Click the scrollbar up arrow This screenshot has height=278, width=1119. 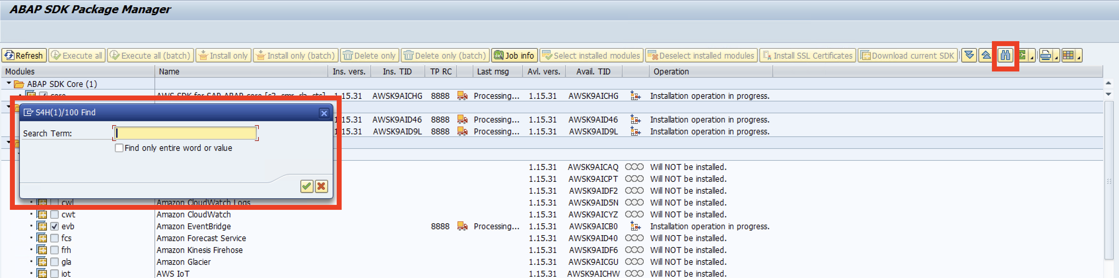(1108, 83)
